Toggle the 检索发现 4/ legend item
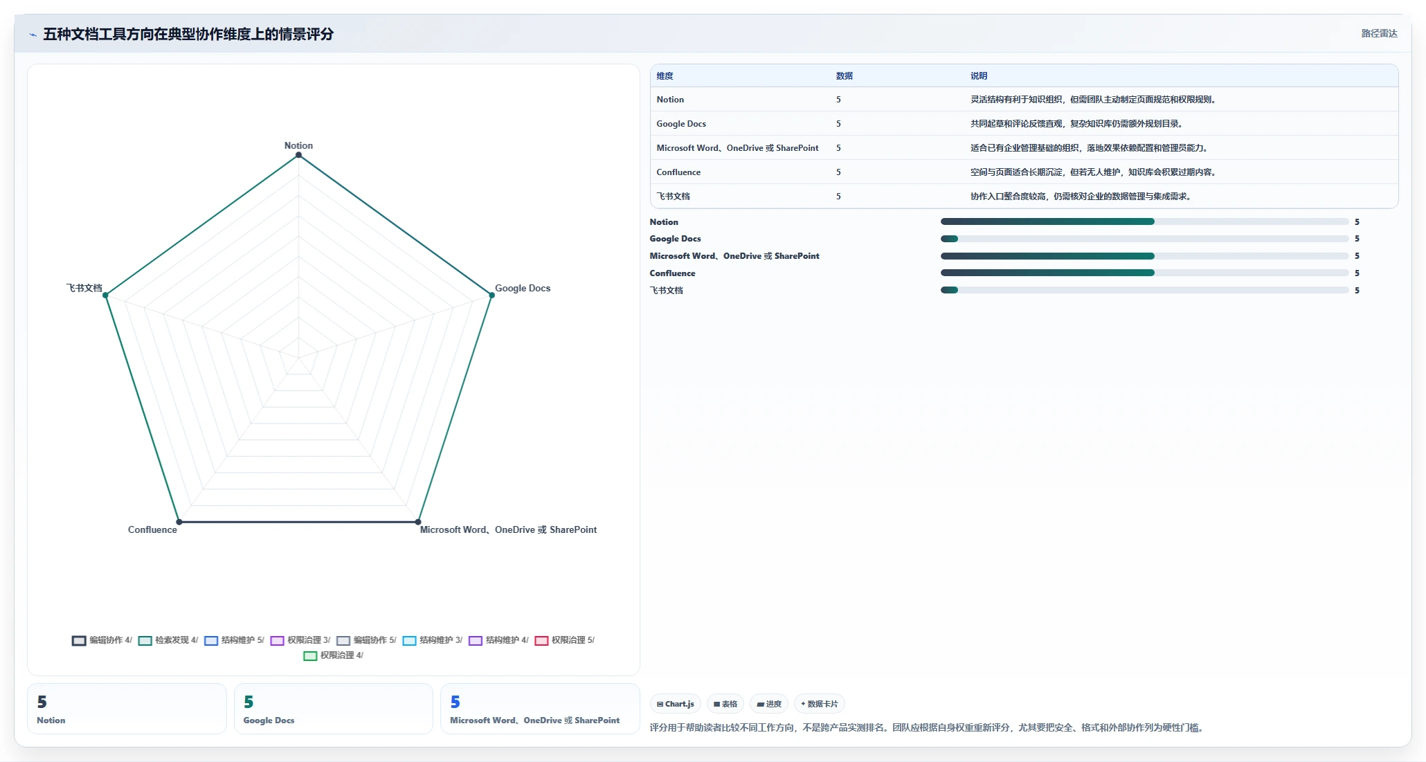The width and height of the screenshot is (1426, 762). point(168,640)
